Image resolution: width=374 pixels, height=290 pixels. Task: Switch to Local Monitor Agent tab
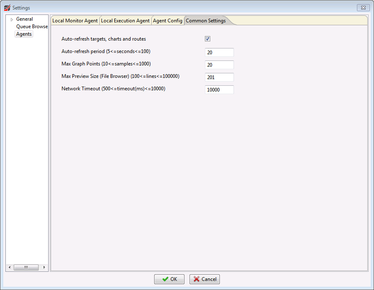(x=75, y=21)
